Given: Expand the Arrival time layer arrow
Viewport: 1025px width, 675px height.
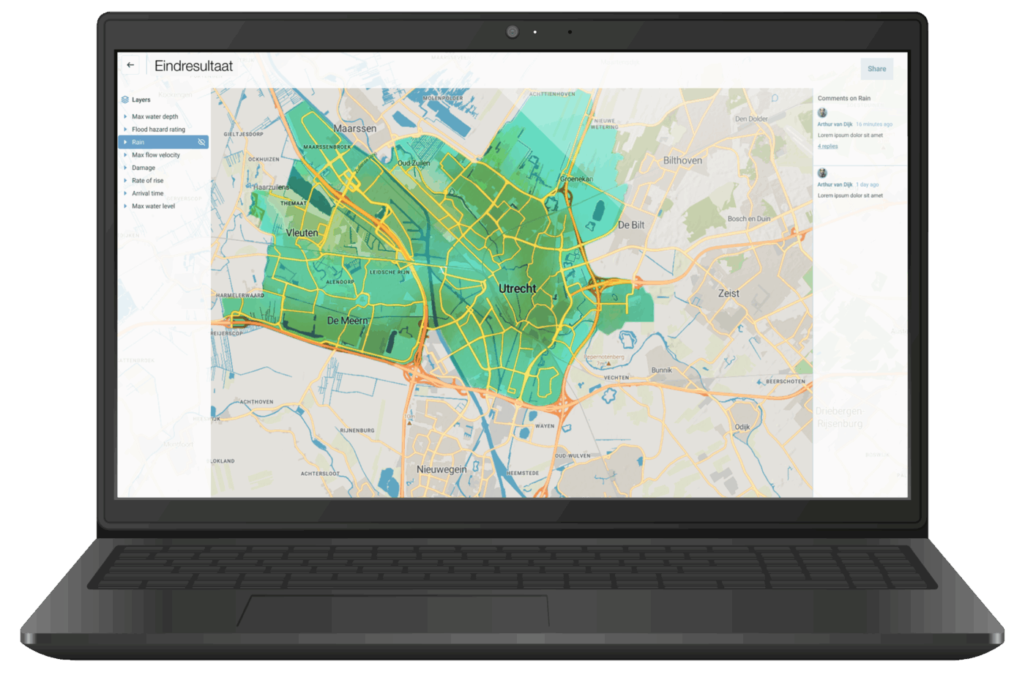Looking at the screenshot, I should 125,193.
